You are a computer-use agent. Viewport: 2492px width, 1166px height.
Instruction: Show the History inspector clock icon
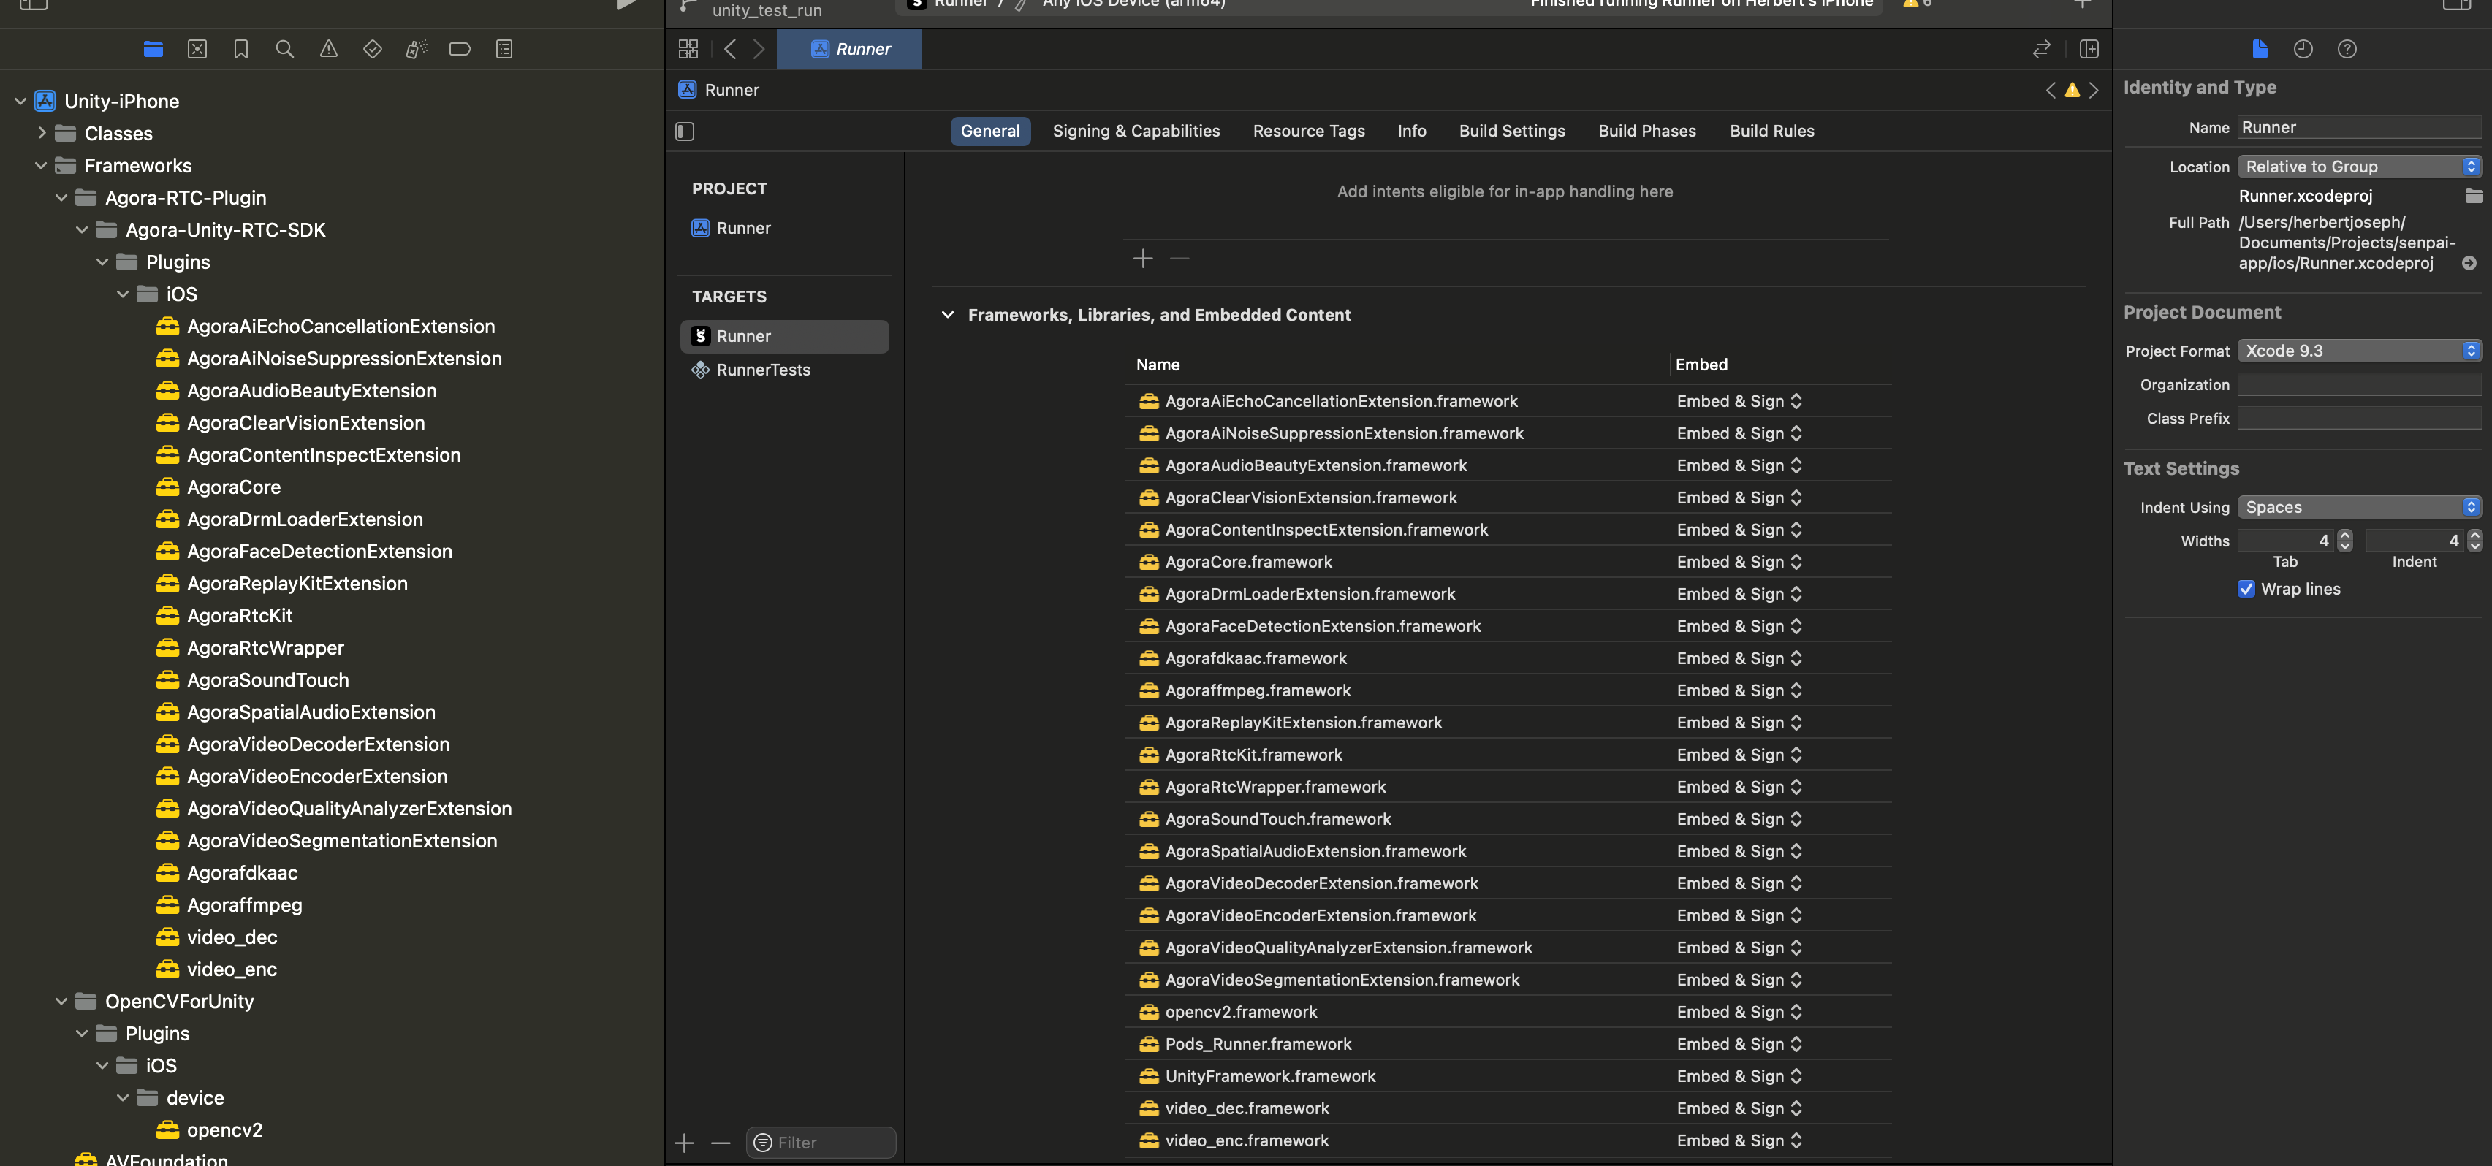point(2303,49)
